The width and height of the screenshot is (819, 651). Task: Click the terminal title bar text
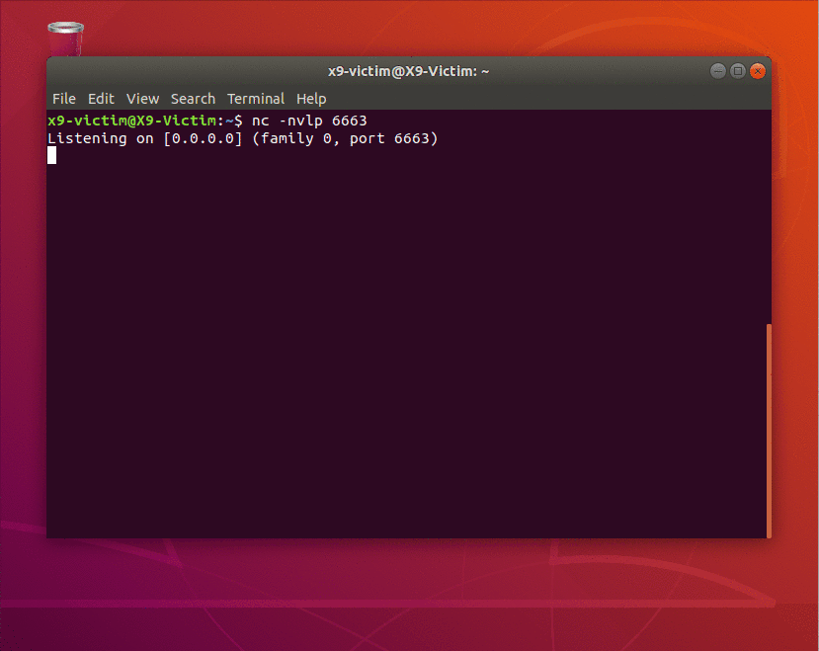[x=408, y=71]
